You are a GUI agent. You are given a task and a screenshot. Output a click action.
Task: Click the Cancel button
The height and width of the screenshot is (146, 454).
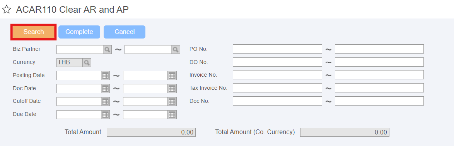coord(125,32)
